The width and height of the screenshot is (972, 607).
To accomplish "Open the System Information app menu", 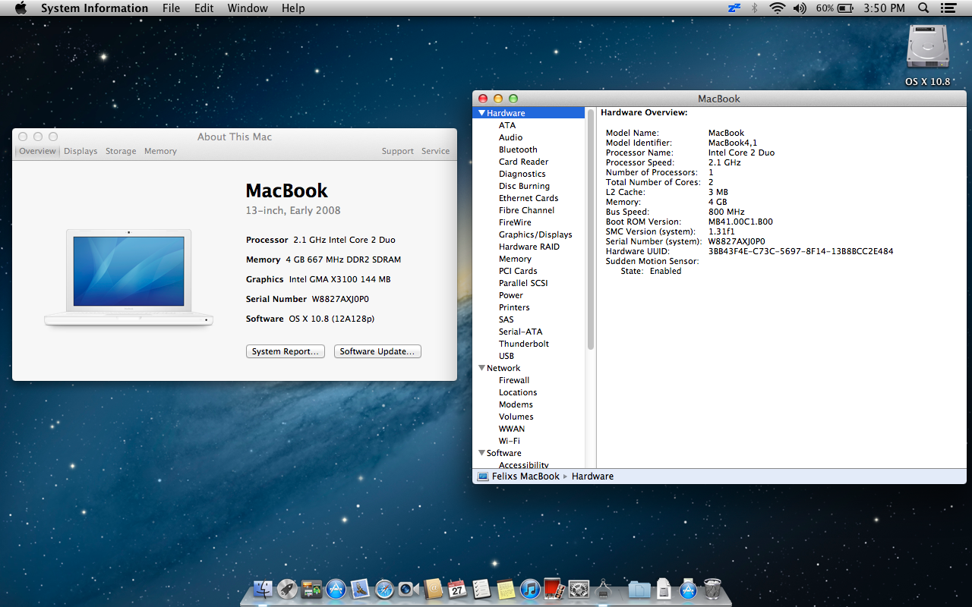I will point(94,8).
